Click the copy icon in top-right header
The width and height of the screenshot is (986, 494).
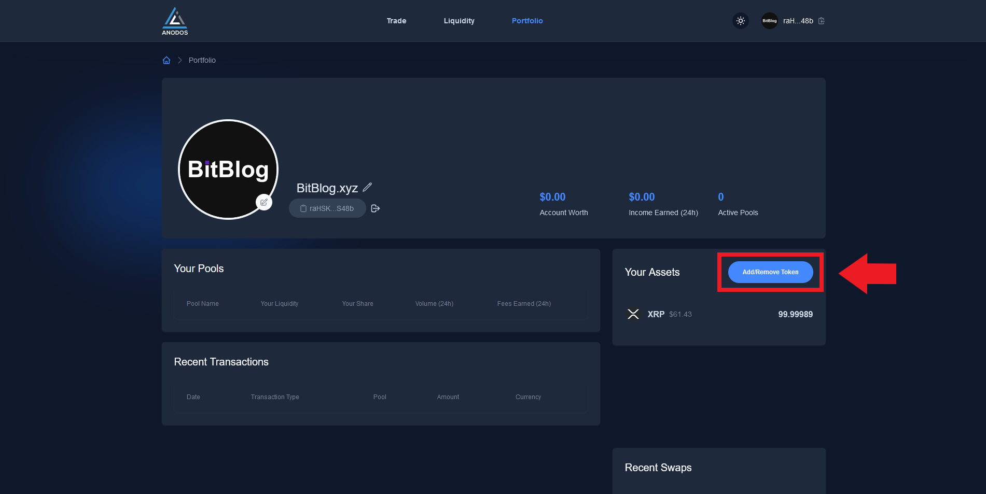pyautogui.click(x=821, y=21)
